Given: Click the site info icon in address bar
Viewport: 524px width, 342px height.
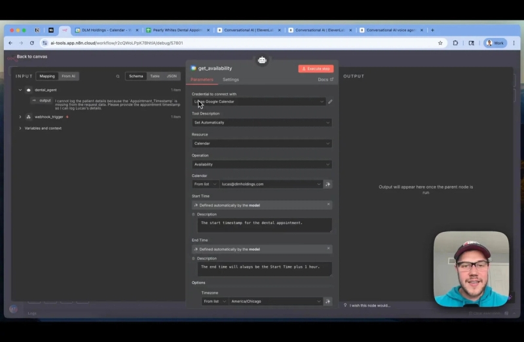Looking at the screenshot, I should coord(45,43).
